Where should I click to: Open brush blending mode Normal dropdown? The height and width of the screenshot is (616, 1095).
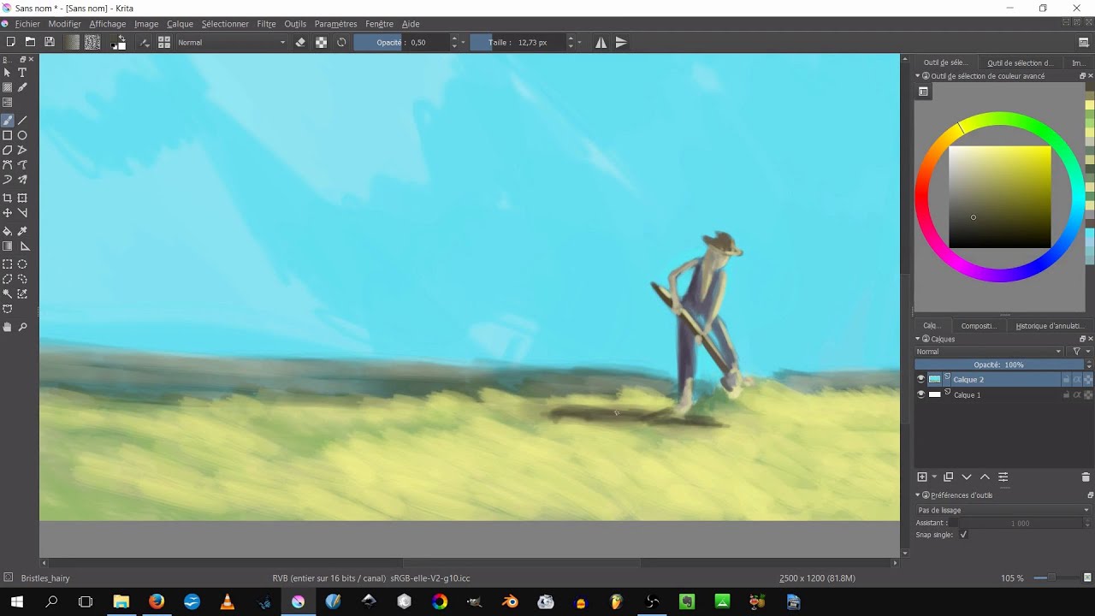point(231,42)
